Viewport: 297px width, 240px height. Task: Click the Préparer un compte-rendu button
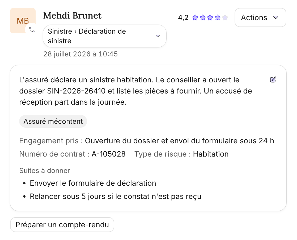pyautogui.click(x=62, y=225)
